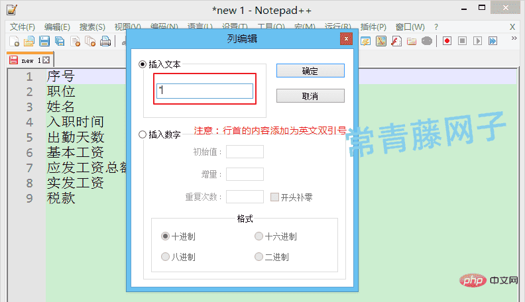Focus the insert-text input field
This screenshot has width=525, height=302.
(x=205, y=91)
